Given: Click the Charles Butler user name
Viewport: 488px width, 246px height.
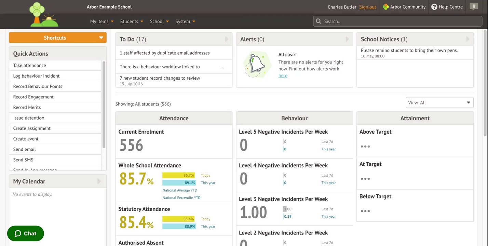Looking at the screenshot, I should pos(342,7).
